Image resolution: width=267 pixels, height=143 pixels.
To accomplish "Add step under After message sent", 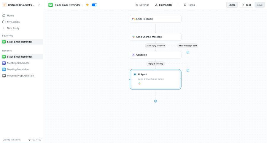I will tap(188, 52).
